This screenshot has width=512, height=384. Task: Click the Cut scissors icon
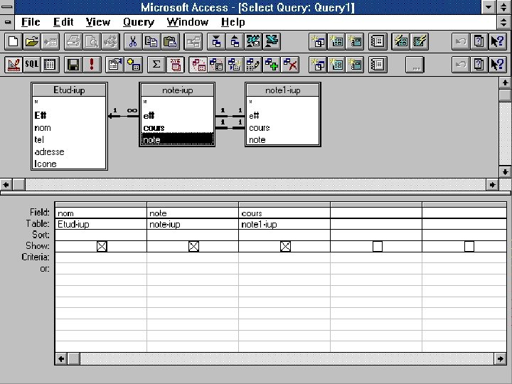133,42
